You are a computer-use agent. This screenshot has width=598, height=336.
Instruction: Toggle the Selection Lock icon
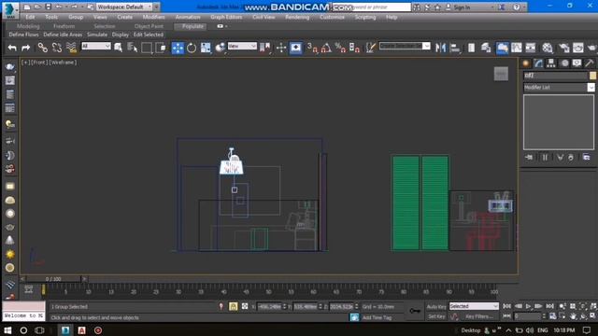coord(233,306)
